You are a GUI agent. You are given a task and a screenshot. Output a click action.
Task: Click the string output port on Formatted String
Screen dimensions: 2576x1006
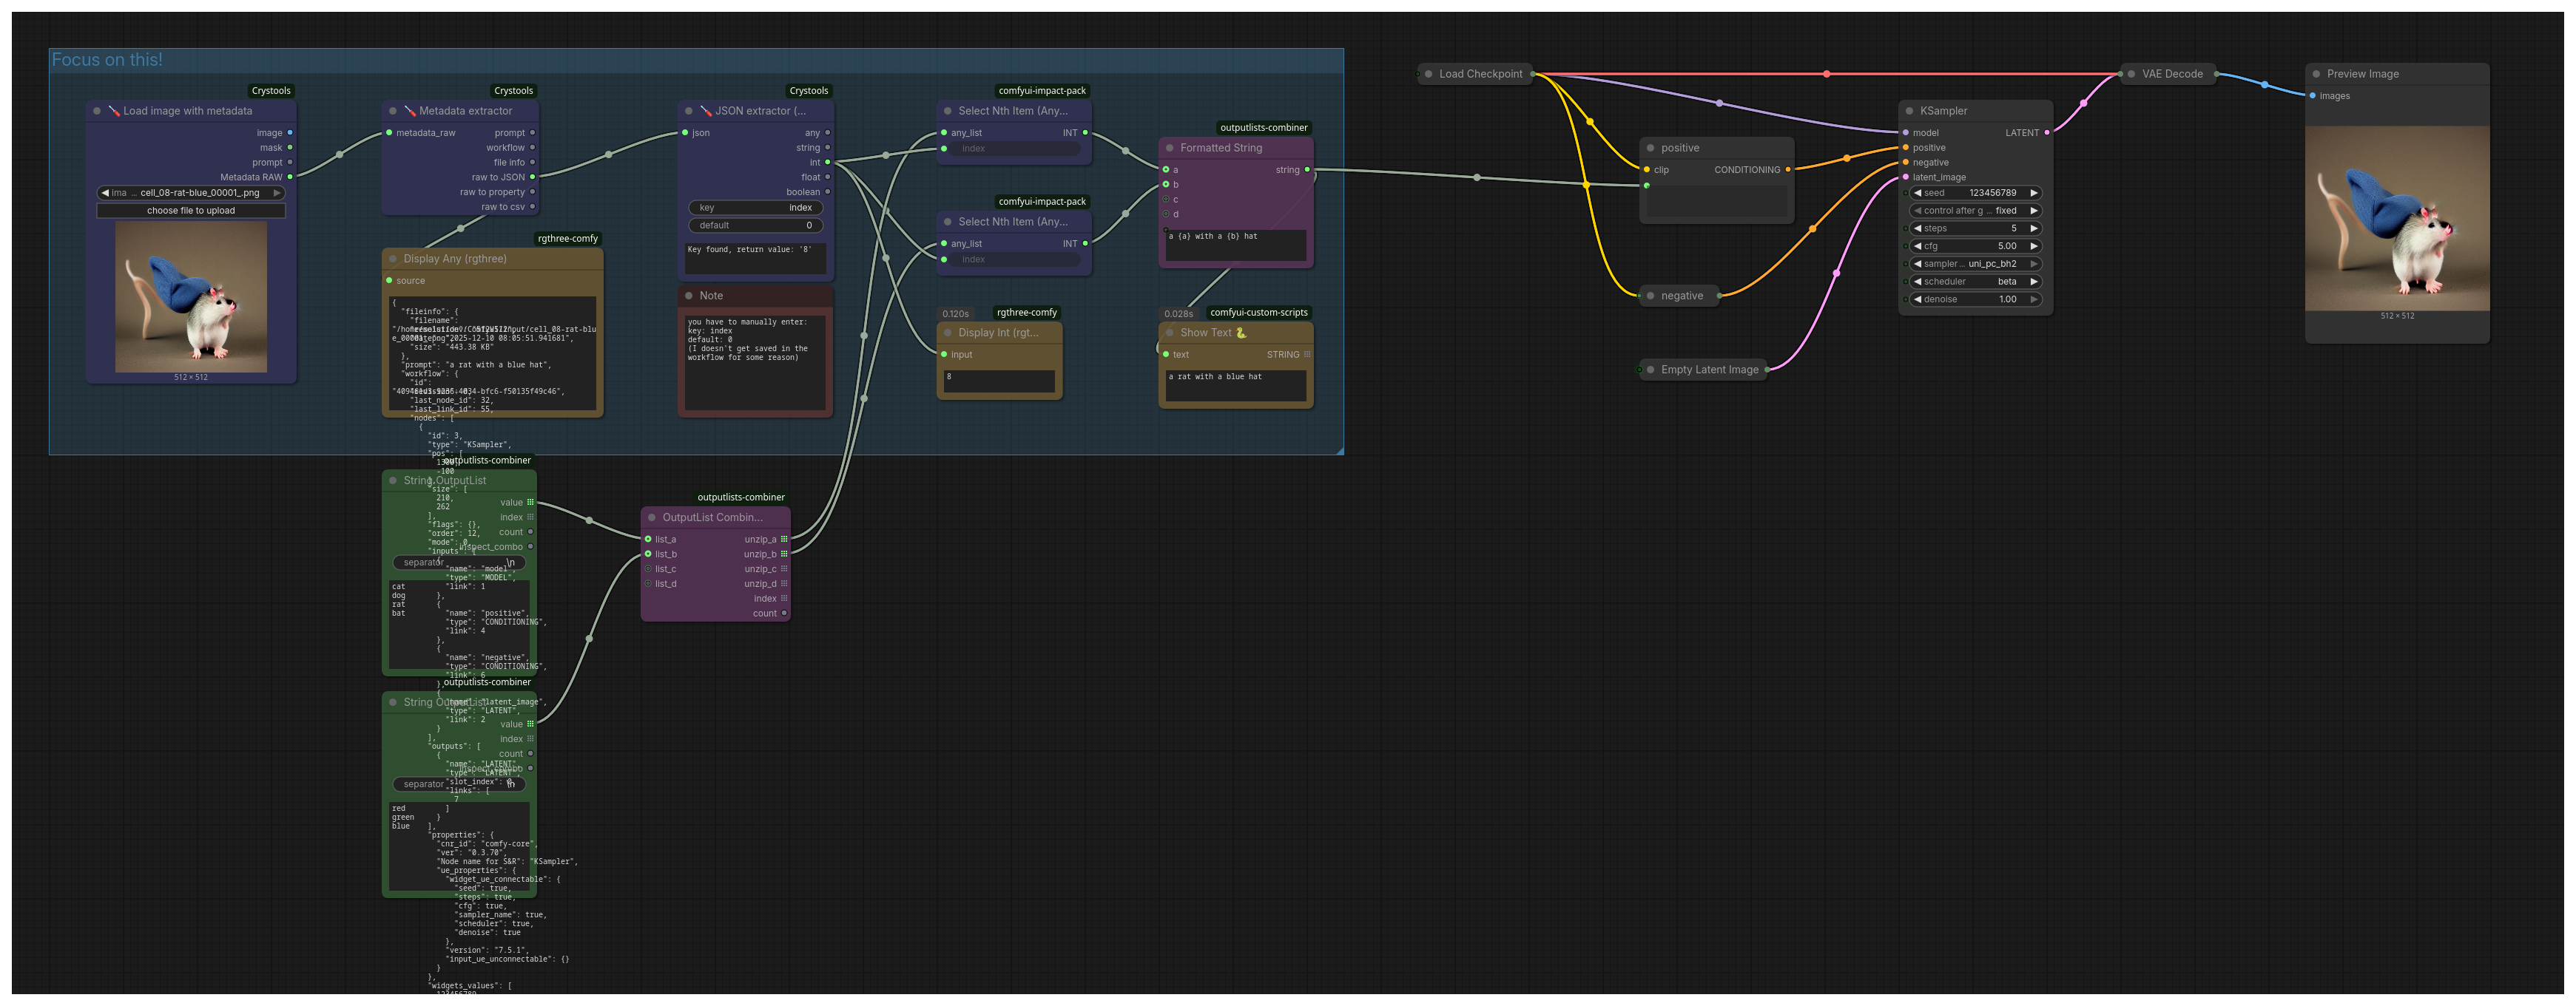pyautogui.click(x=1307, y=170)
